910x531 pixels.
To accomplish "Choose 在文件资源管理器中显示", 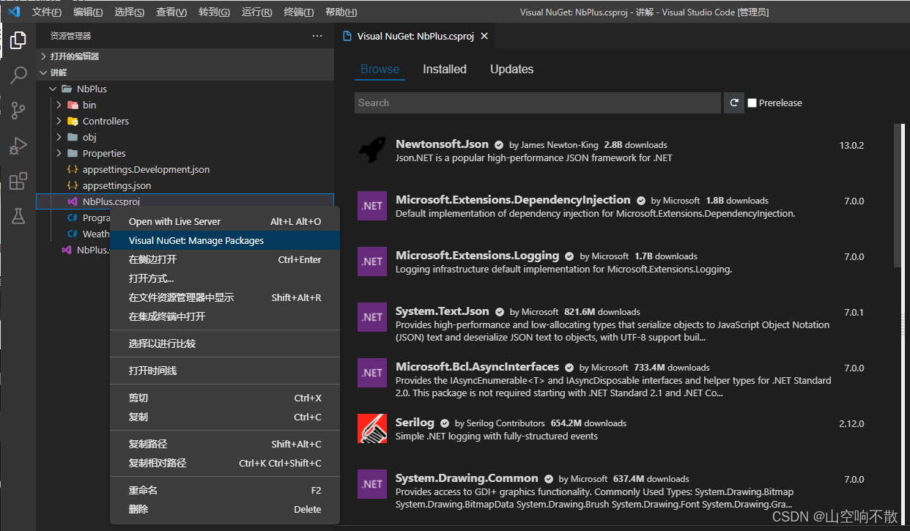I will pyautogui.click(x=225, y=297).
